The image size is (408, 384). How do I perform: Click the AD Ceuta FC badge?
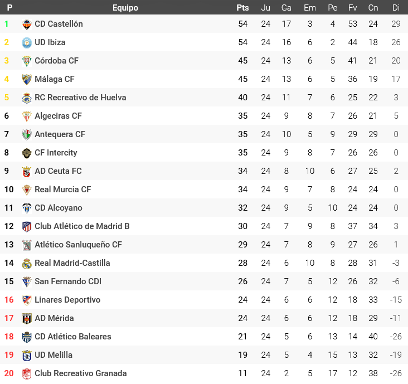(27, 171)
